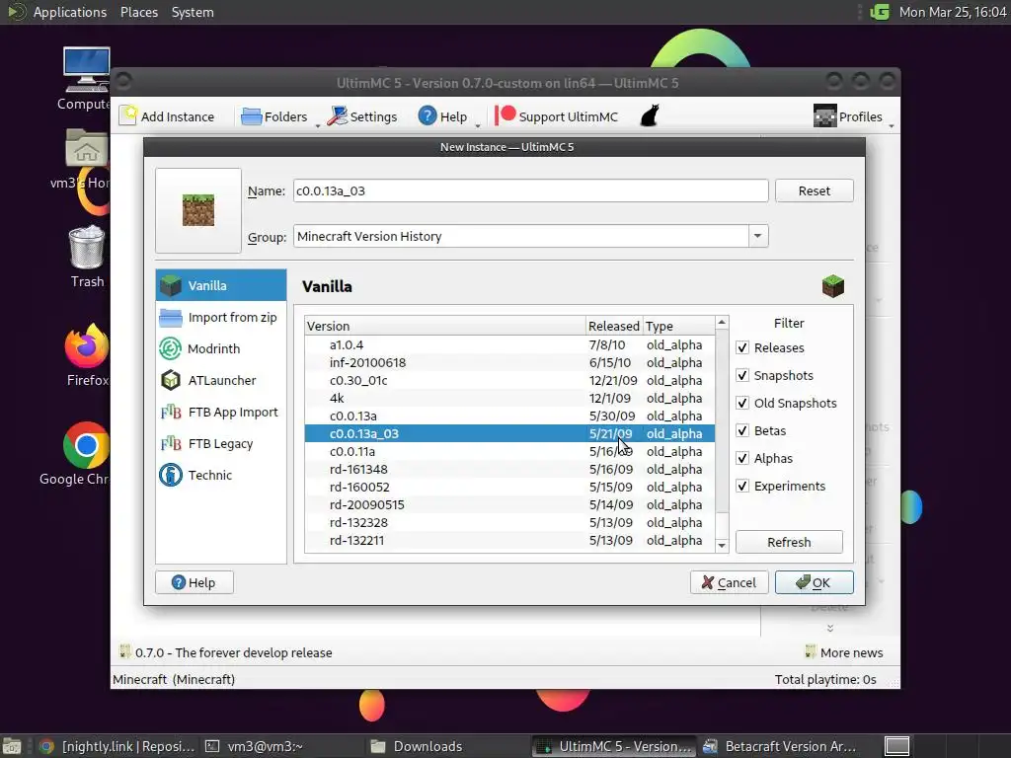Screen dimensions: 1011x758
Task: Open the Profiles account menu
Action: pyautogui.click(x=847, y=116)
